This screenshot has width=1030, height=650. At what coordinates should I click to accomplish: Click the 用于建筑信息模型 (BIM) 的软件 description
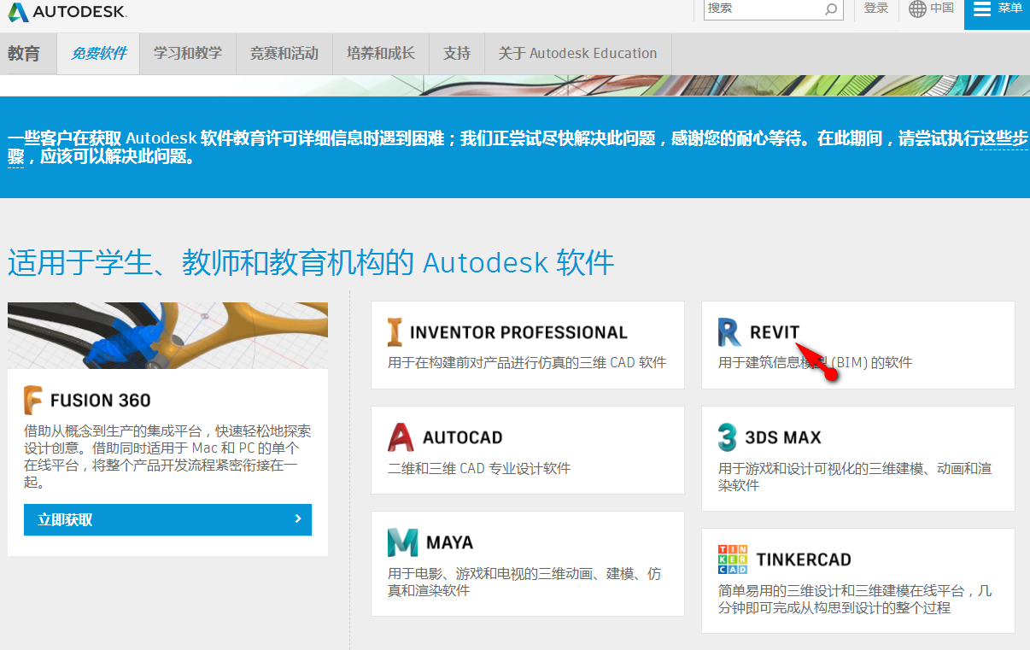coord(816,362)
